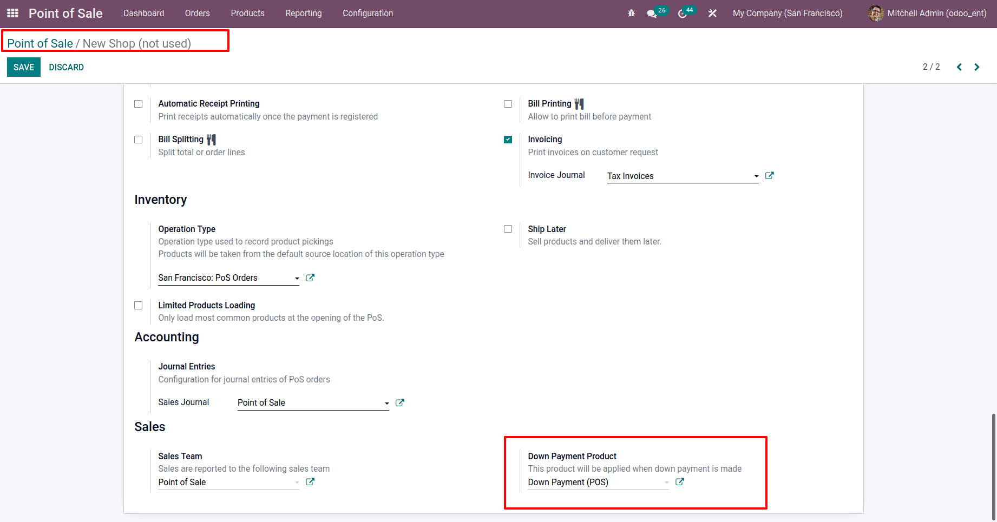Click Mitchell Admin avatar
Image resolution: width=997 pixels, height=522 pixels.
coord(875,13)
